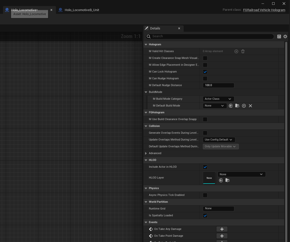This screenshot has width=290, height=242.
Task: Disable M Can Lock Hologram checkbox
Action: [205, 72]
